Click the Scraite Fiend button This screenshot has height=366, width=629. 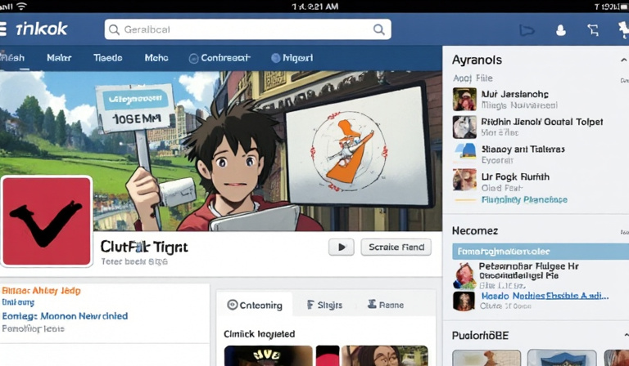point(396,248)
